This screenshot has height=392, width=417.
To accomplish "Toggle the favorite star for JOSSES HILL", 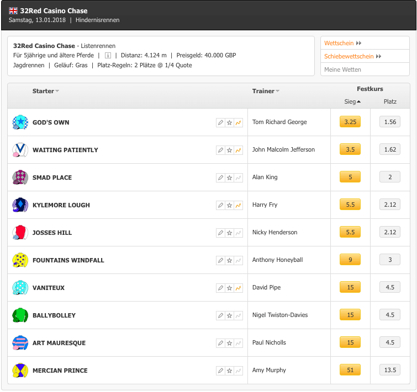I will click(229, 233).
